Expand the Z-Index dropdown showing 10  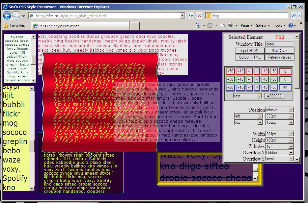tap(279, 146)
